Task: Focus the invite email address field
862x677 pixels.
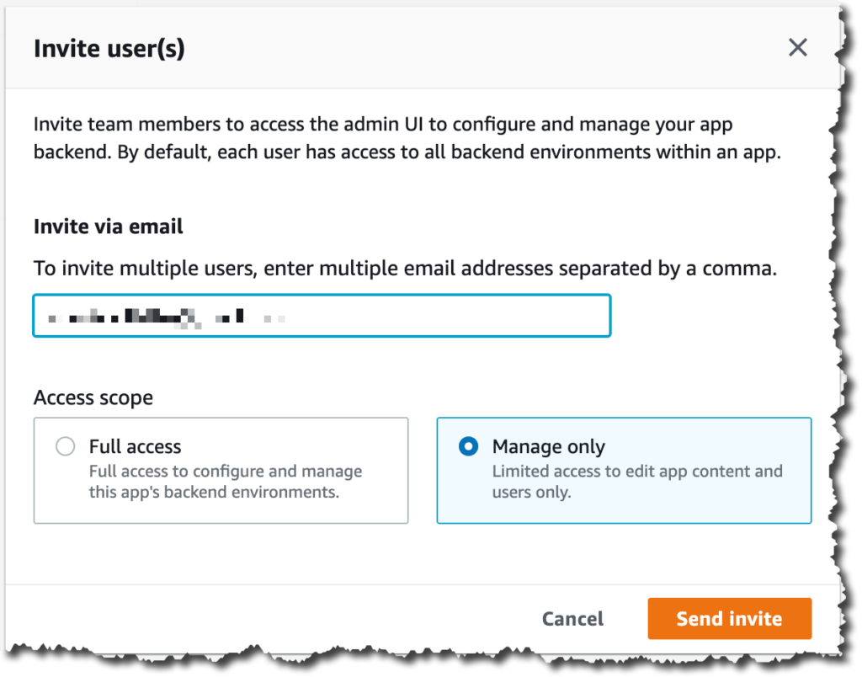Action: (322, 316)
